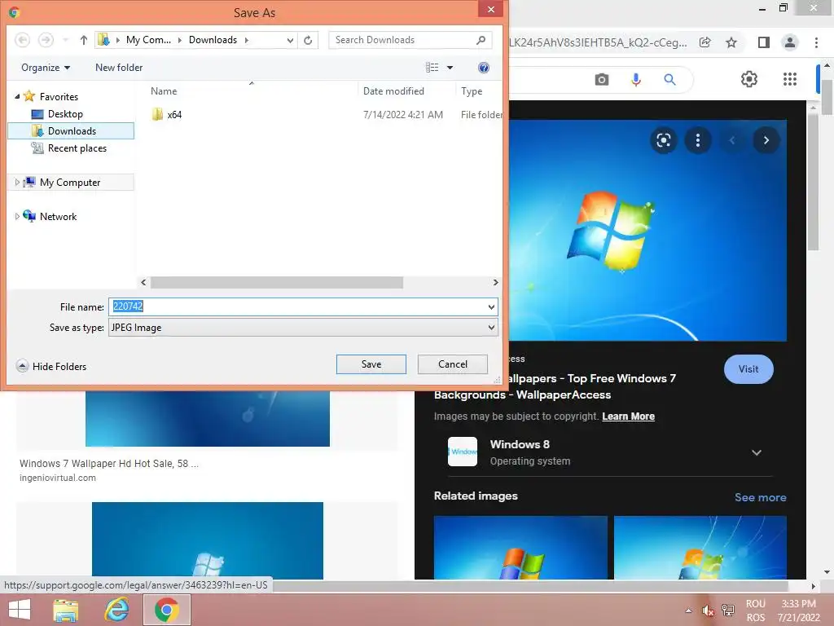Viewport: 834px width, 626px height.
Task: Open Google quick settings gear
Action: (x=749, y=79)
